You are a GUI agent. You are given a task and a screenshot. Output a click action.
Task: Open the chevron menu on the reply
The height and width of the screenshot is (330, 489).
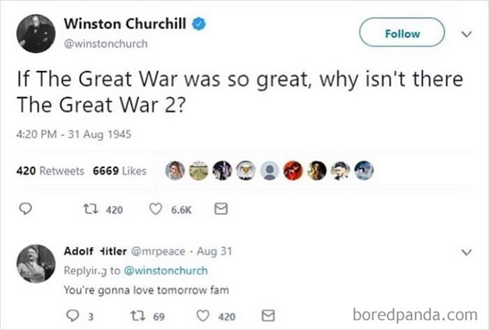pyautogui.click(x=466, y=252)
